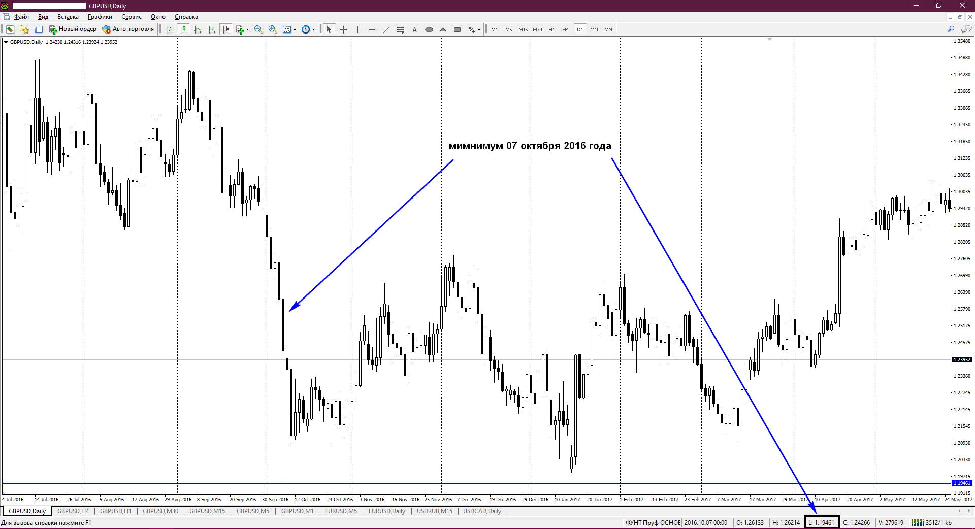Viewport: 975px width, 529px height.
Task: Click the Новый ордер button
Action: [x=73, y=29]
